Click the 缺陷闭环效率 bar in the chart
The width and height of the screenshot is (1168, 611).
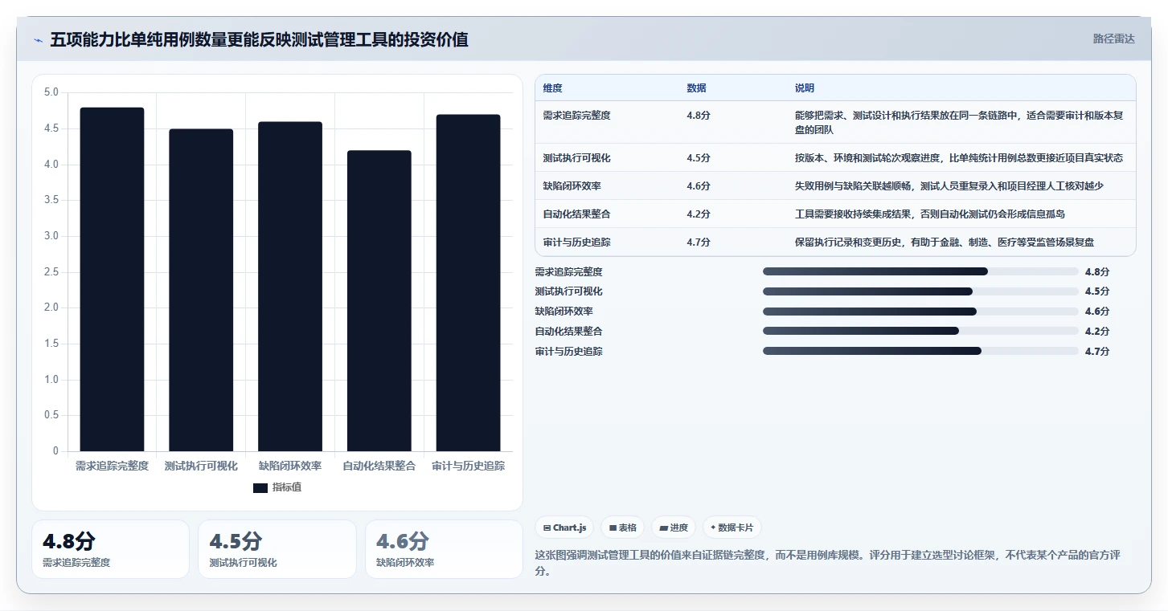290,287
